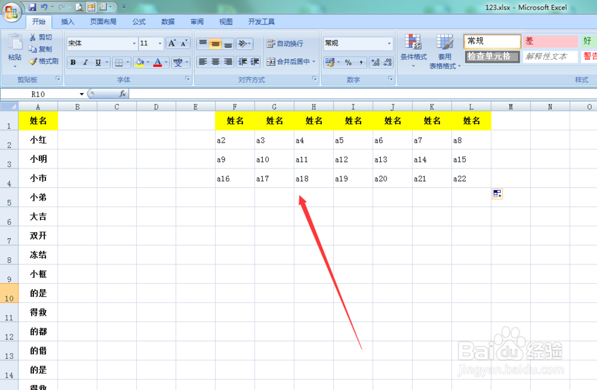Increase decimal places
Image resolution: width=597 pixels, height=390 pixels.
(x=376, y=62)
